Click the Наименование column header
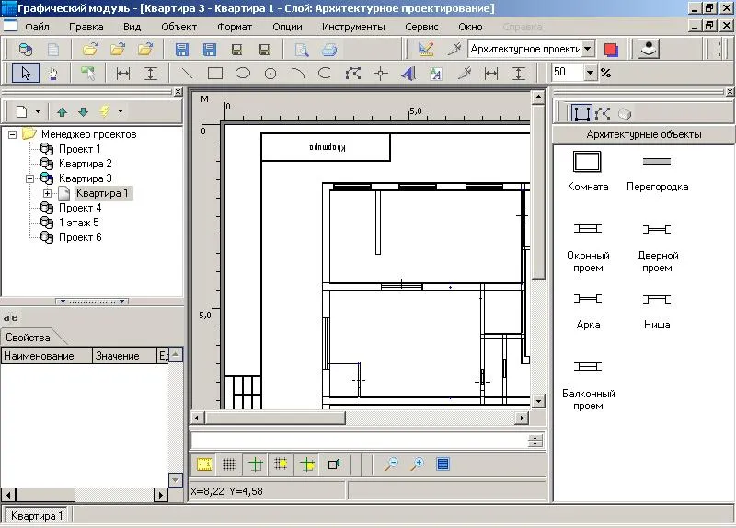This screenshot has height=528, width=736. click(47, 356)
